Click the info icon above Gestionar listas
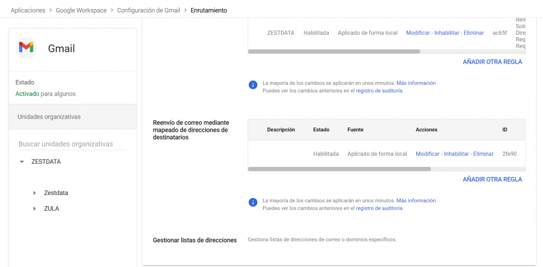The image size is (543, 267). (x=253, y=202)
